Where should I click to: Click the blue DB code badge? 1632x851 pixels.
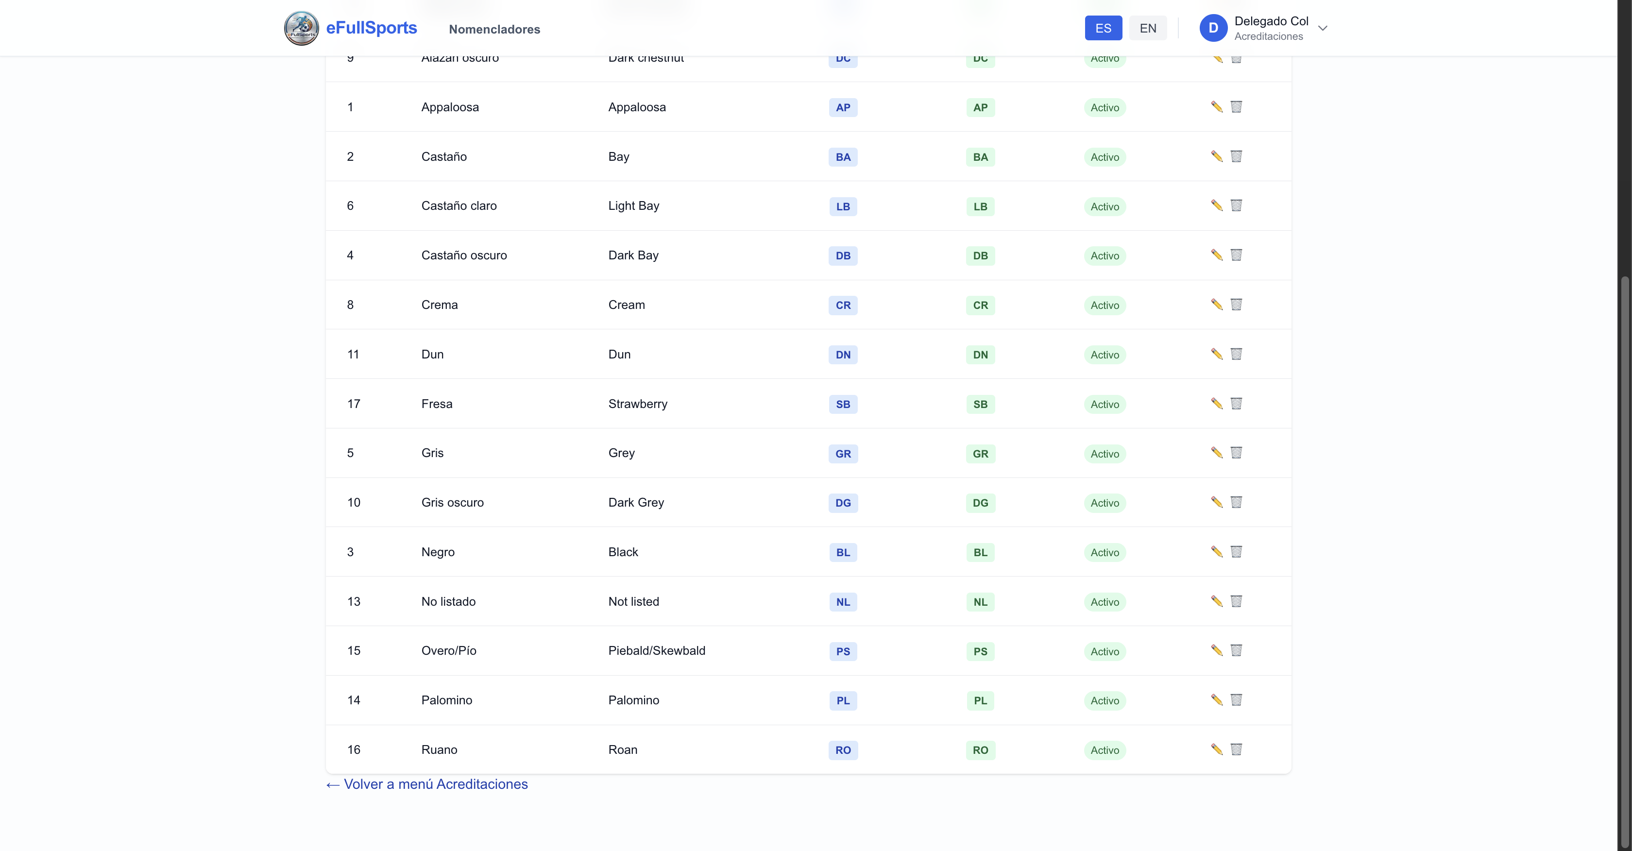pyautogui.click(x=843, y=256)
